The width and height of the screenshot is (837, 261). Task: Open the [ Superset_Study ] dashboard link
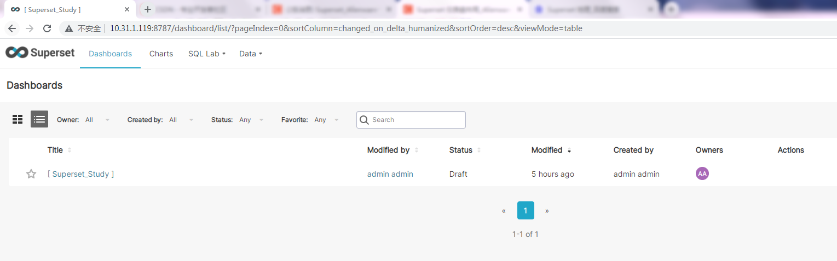80,174
